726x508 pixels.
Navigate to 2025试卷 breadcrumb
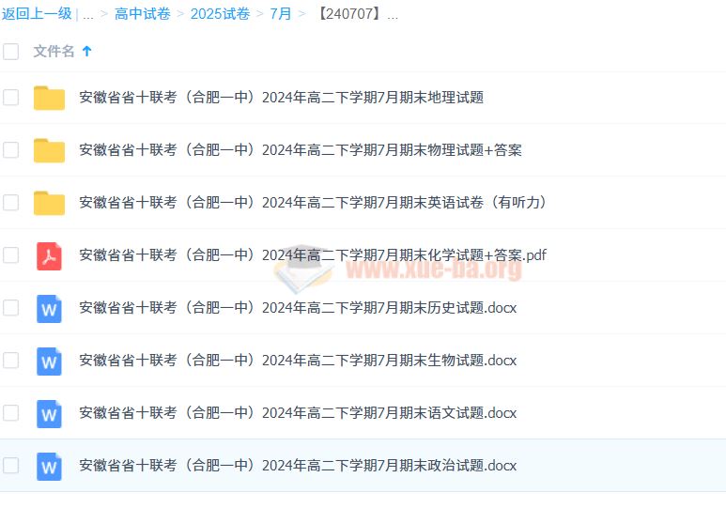pos(220,13)
